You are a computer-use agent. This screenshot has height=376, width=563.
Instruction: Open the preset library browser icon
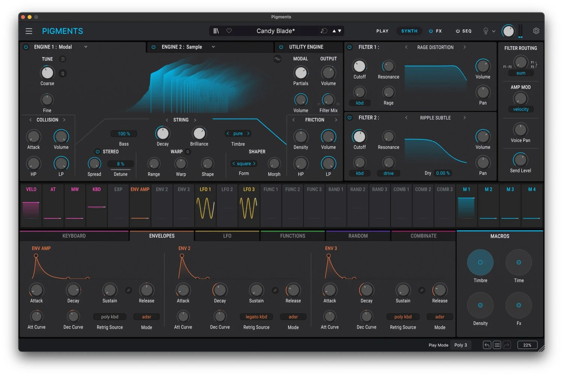click(216, 31)
